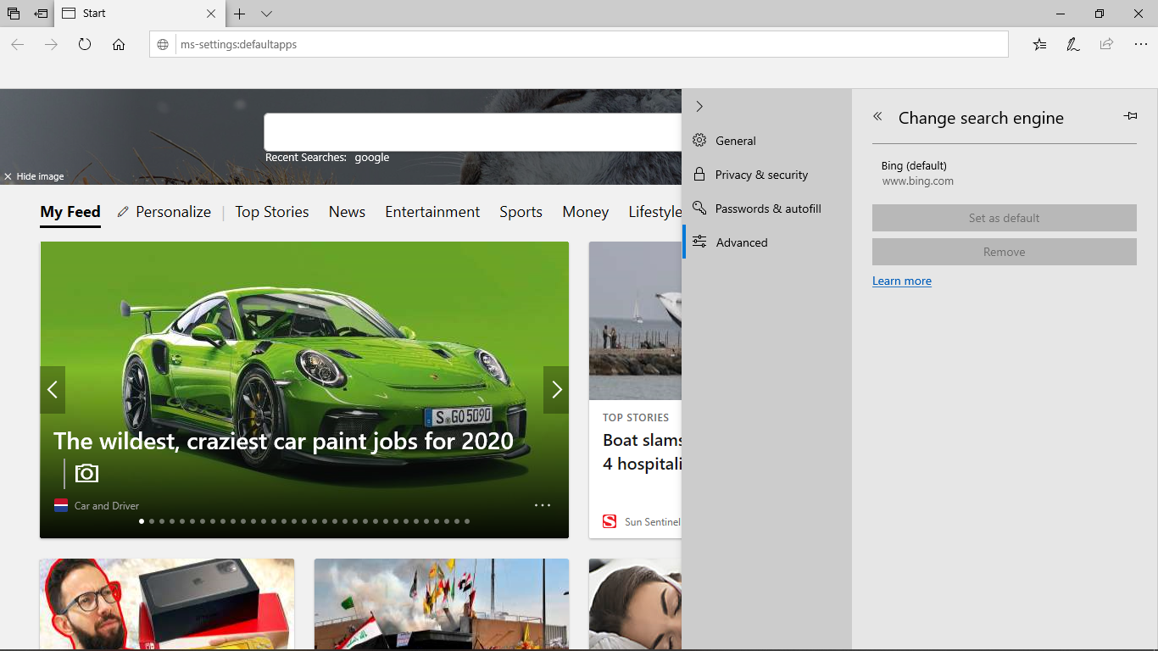The width and height of the screenshot is (1158, 651).
Task: Click the Advanced sliders icon
Action: tap(699, 242)
